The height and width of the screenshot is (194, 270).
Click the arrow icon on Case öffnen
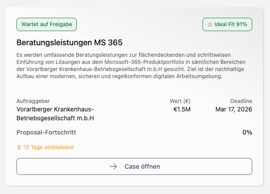113,166
